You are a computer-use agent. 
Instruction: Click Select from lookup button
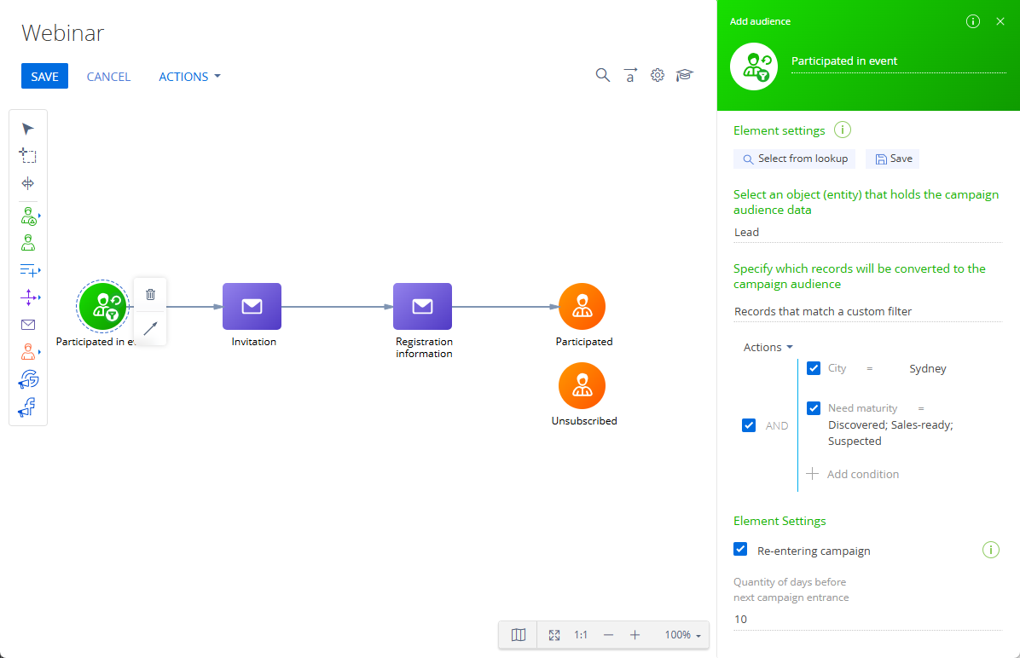[x=794, y=159]
